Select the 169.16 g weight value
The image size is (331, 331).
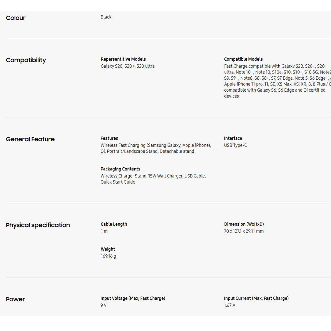[108, 256]
